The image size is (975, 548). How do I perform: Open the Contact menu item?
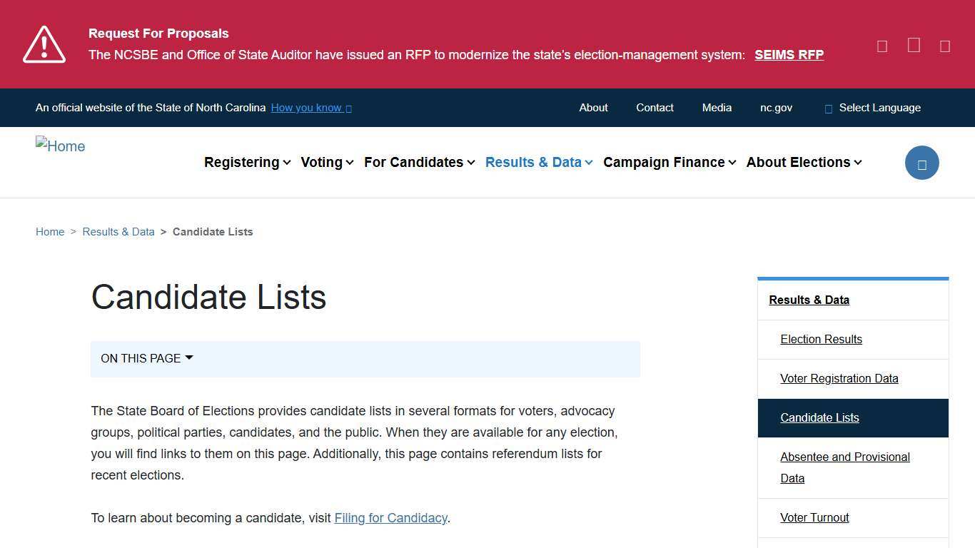[x=655, y=108]
